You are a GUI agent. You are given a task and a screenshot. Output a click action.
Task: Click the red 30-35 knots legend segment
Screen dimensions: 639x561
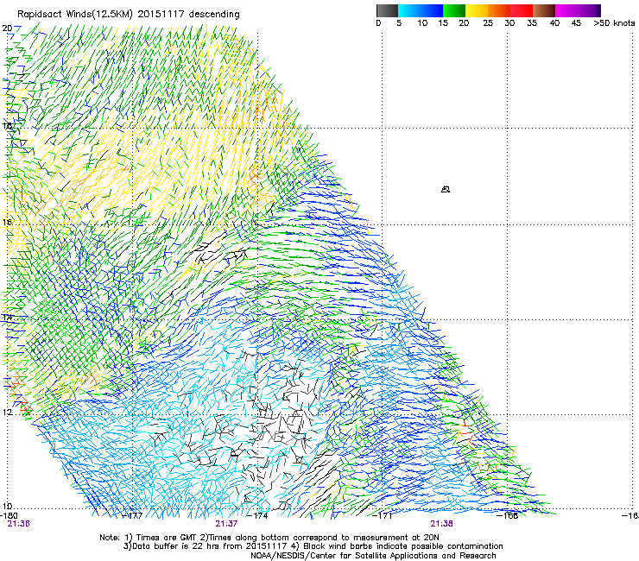tap(522, 10)
